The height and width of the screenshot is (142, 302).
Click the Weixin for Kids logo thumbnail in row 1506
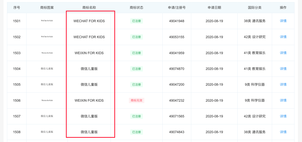(x=47, y=100)
